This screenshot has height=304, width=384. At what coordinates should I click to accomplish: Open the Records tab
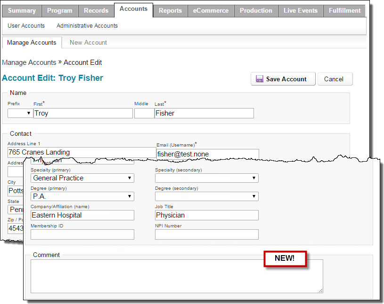click(x=96, y=11)
